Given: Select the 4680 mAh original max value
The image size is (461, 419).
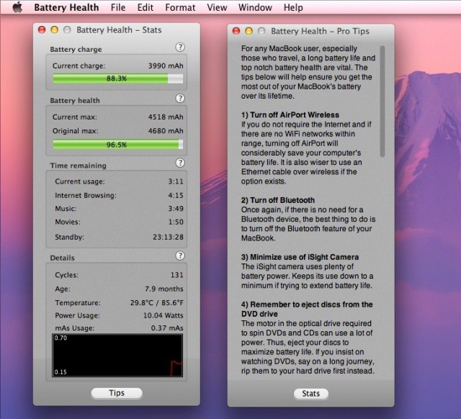Looking at the screenshot, I should [166, 131].
